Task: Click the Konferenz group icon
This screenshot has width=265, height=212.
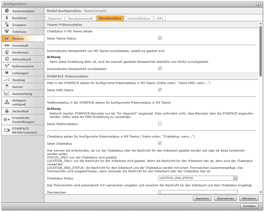Action: tap(7, 52)
